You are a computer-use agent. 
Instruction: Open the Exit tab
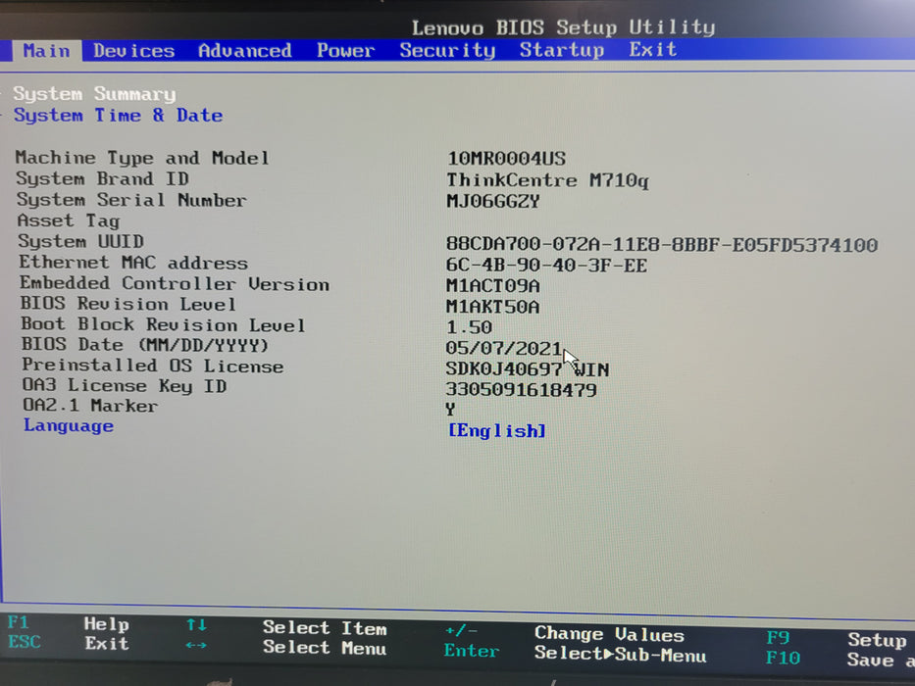click(653, 49)
